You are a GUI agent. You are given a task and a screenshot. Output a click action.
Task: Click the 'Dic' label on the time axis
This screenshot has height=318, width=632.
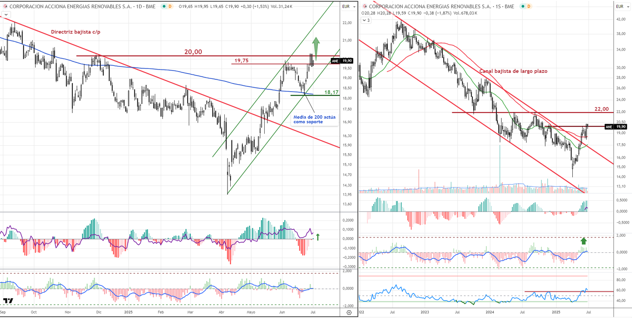click(99, 312)
